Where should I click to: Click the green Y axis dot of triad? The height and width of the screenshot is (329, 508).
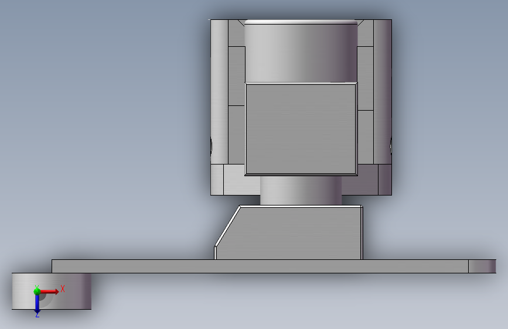(37, 291)
